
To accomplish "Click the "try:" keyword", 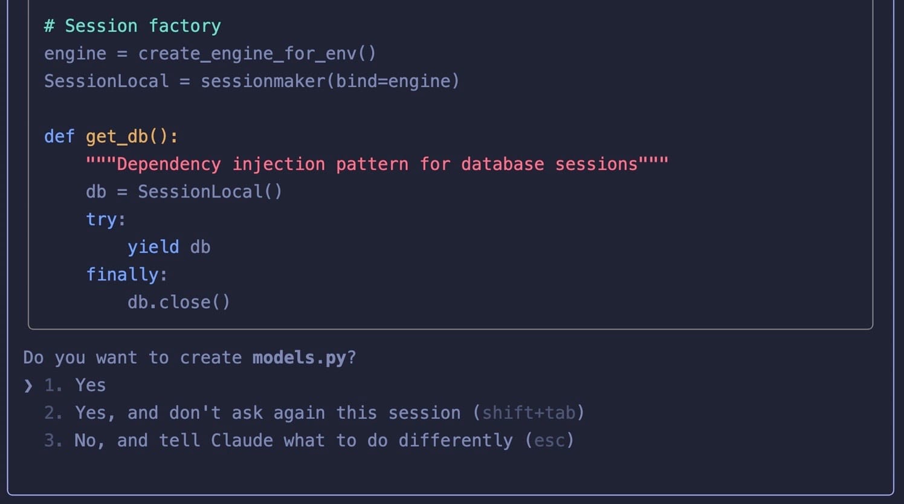I will [x=105, y=219].
